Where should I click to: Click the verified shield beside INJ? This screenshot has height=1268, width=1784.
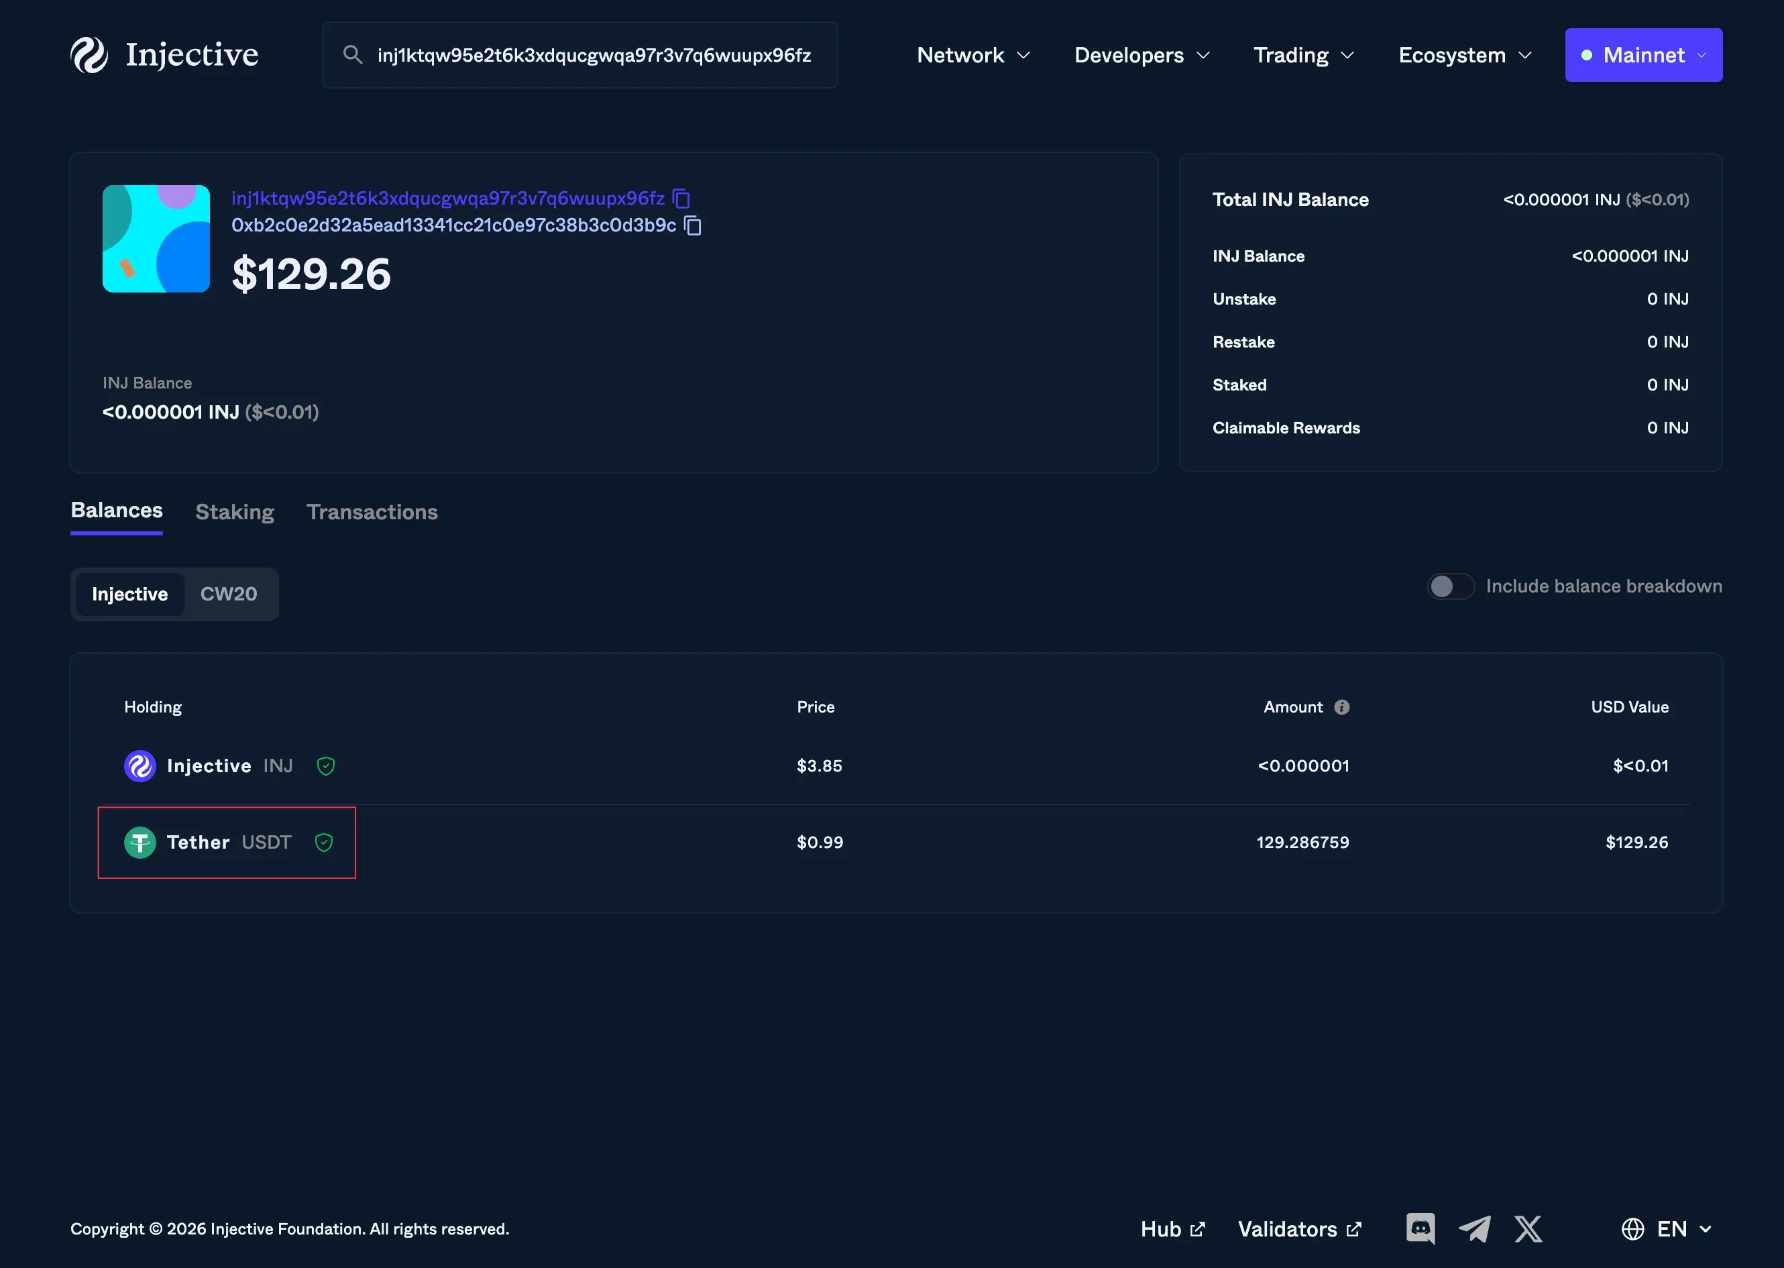326,766
